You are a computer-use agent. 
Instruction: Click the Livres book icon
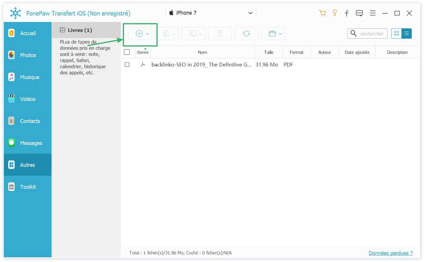click(x=63, y=30)
